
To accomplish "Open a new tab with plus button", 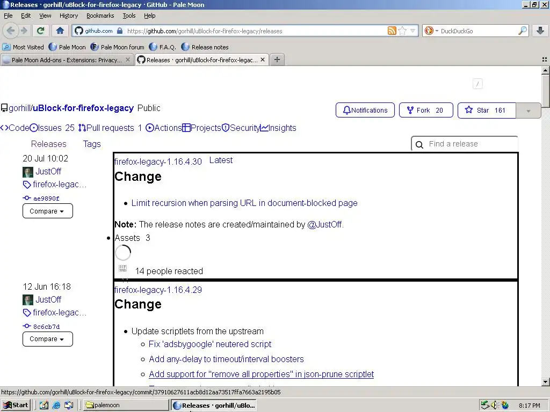I will 277,60.
